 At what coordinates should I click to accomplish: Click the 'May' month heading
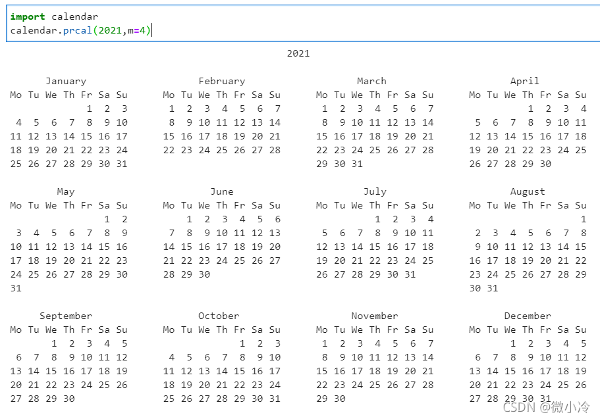pyautogui.click(x=66, y=191)
